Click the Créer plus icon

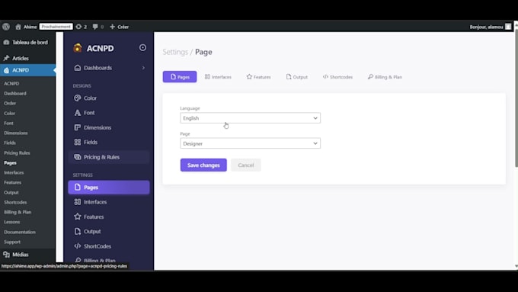coord(112,27)
